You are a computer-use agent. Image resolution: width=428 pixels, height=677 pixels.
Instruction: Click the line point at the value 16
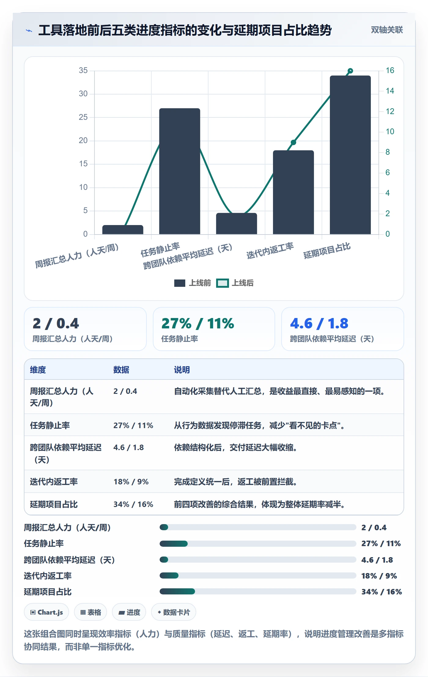coord(350,71)
